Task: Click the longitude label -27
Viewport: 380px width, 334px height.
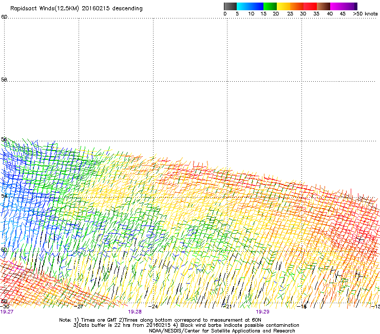Action: 79,307
